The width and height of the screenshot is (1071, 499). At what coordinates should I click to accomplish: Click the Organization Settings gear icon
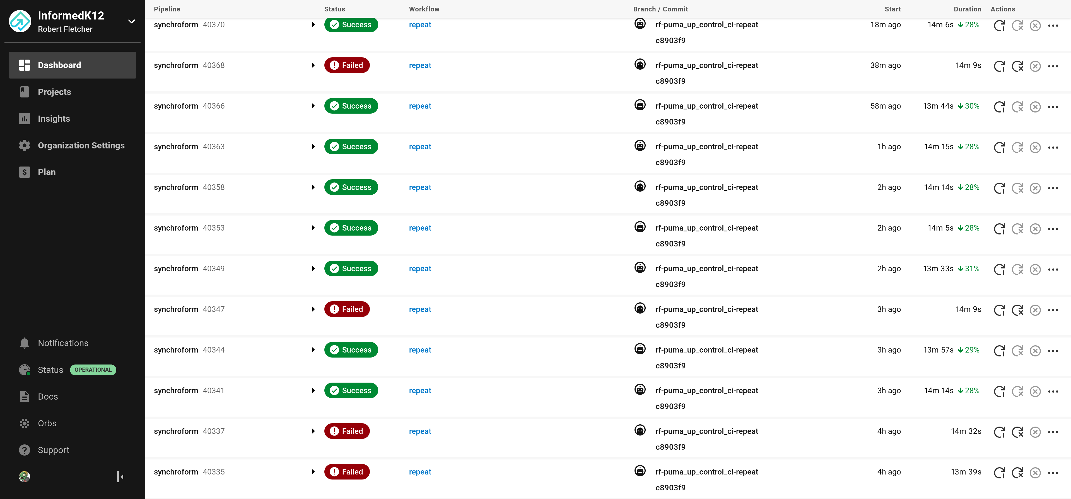[24, 145]
